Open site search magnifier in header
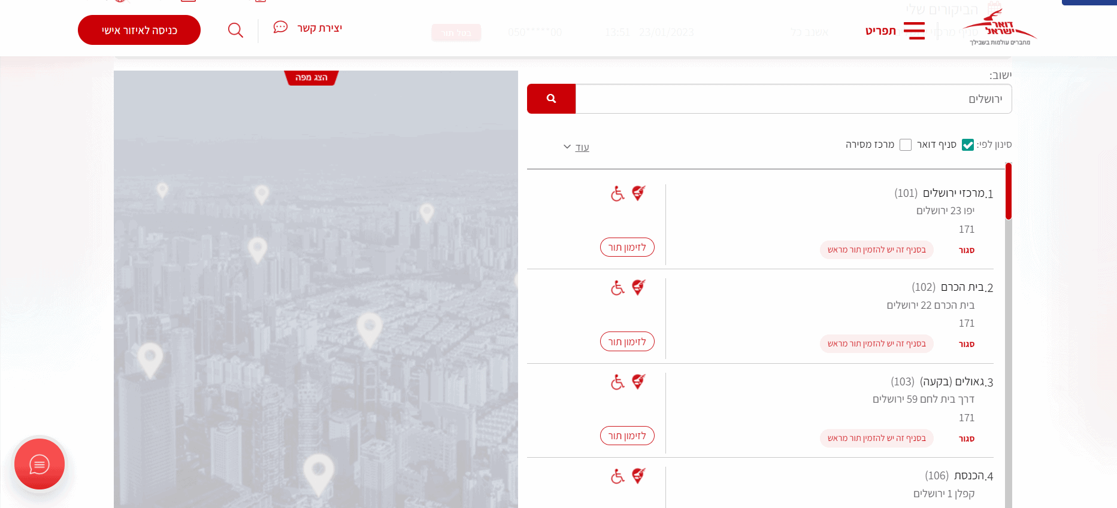 click(235, 30)
